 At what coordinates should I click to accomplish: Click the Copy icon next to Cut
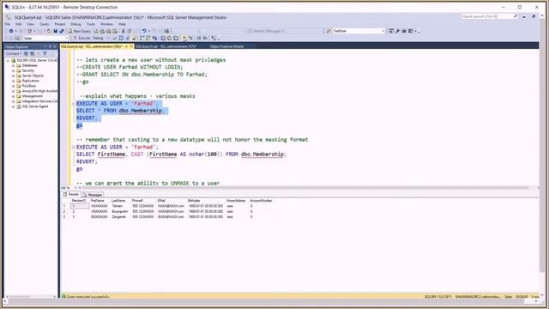click(x=130, y=31)
